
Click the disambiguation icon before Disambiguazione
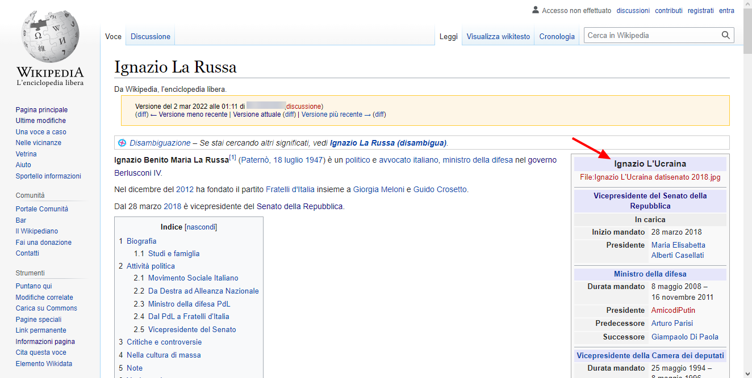[122, 143]
